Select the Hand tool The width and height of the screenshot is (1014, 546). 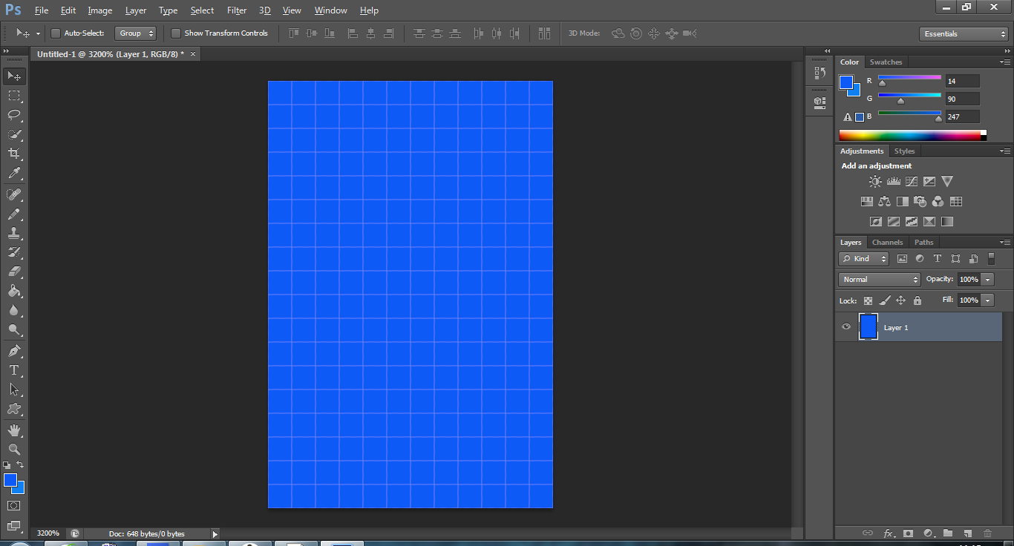[x=13, y=430]
